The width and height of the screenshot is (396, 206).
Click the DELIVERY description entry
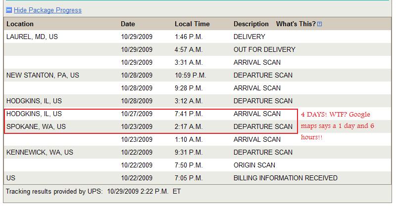[x=249, y=37]
